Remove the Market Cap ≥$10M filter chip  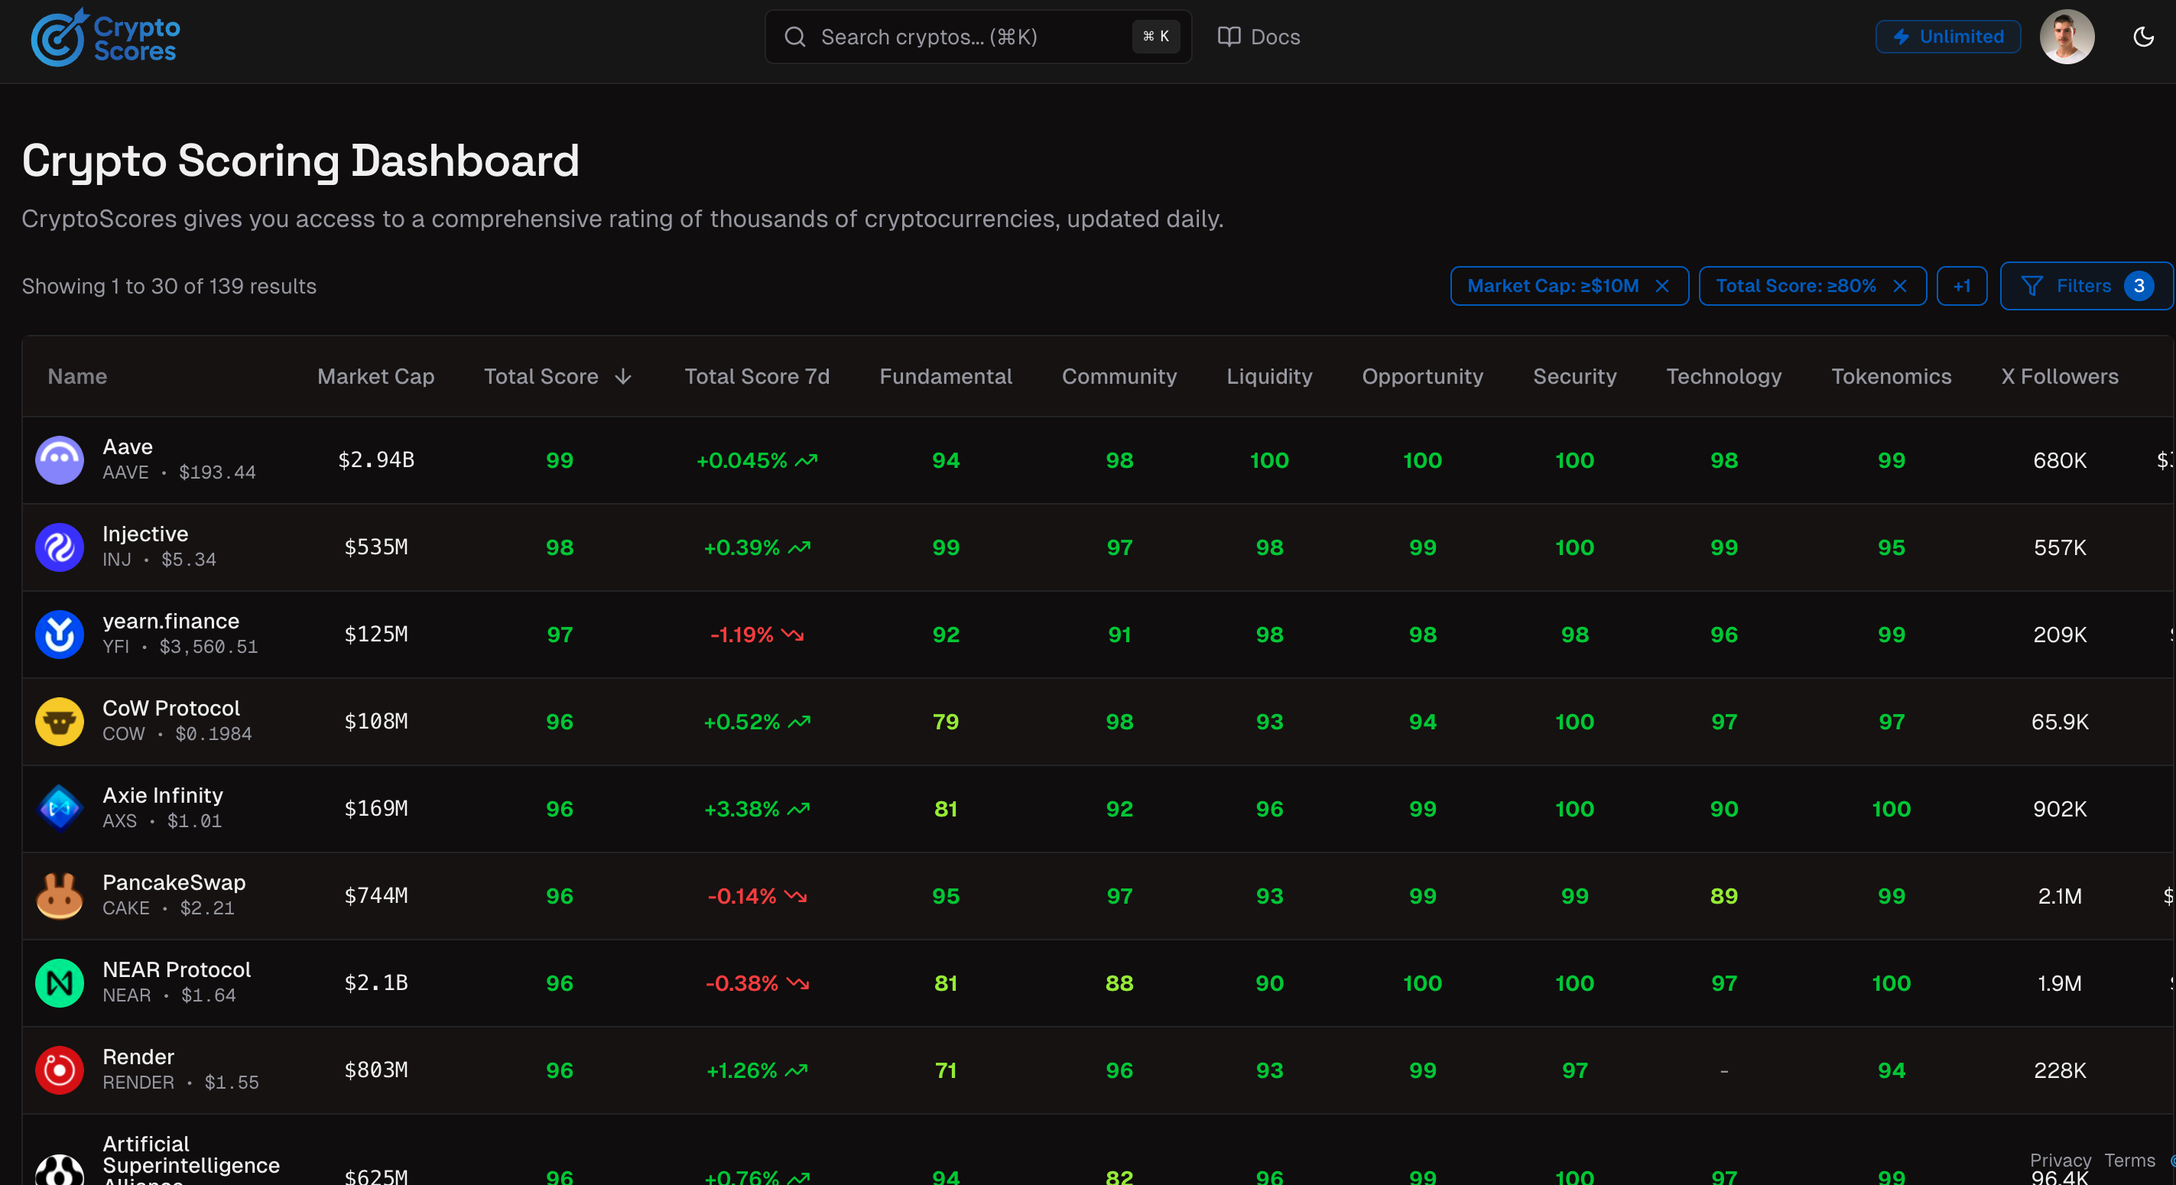(x=1662, y=285)
